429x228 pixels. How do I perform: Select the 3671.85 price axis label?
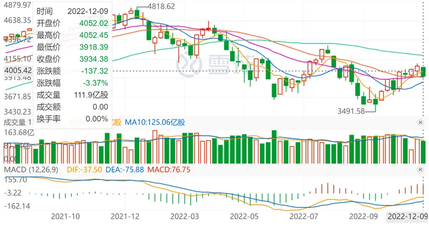click(x=17, y=96)
